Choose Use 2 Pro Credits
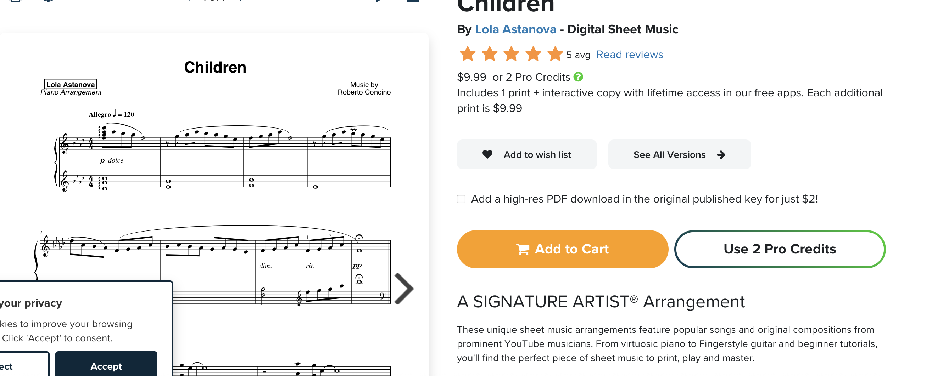Image resolution: width=943 pixels, height=376 pixels. pos(780,249)
